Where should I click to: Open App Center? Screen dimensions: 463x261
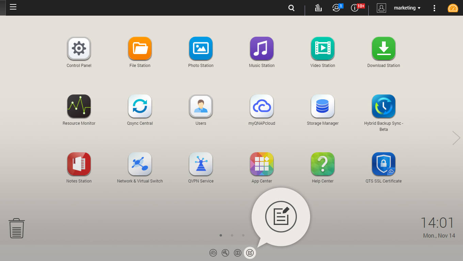click(x=261, y=164)
